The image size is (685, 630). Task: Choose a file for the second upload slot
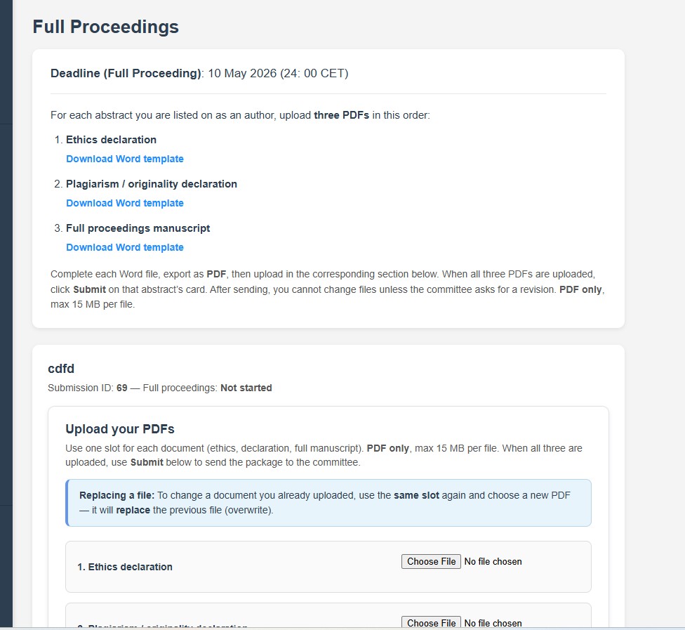[x=431, y=622]
